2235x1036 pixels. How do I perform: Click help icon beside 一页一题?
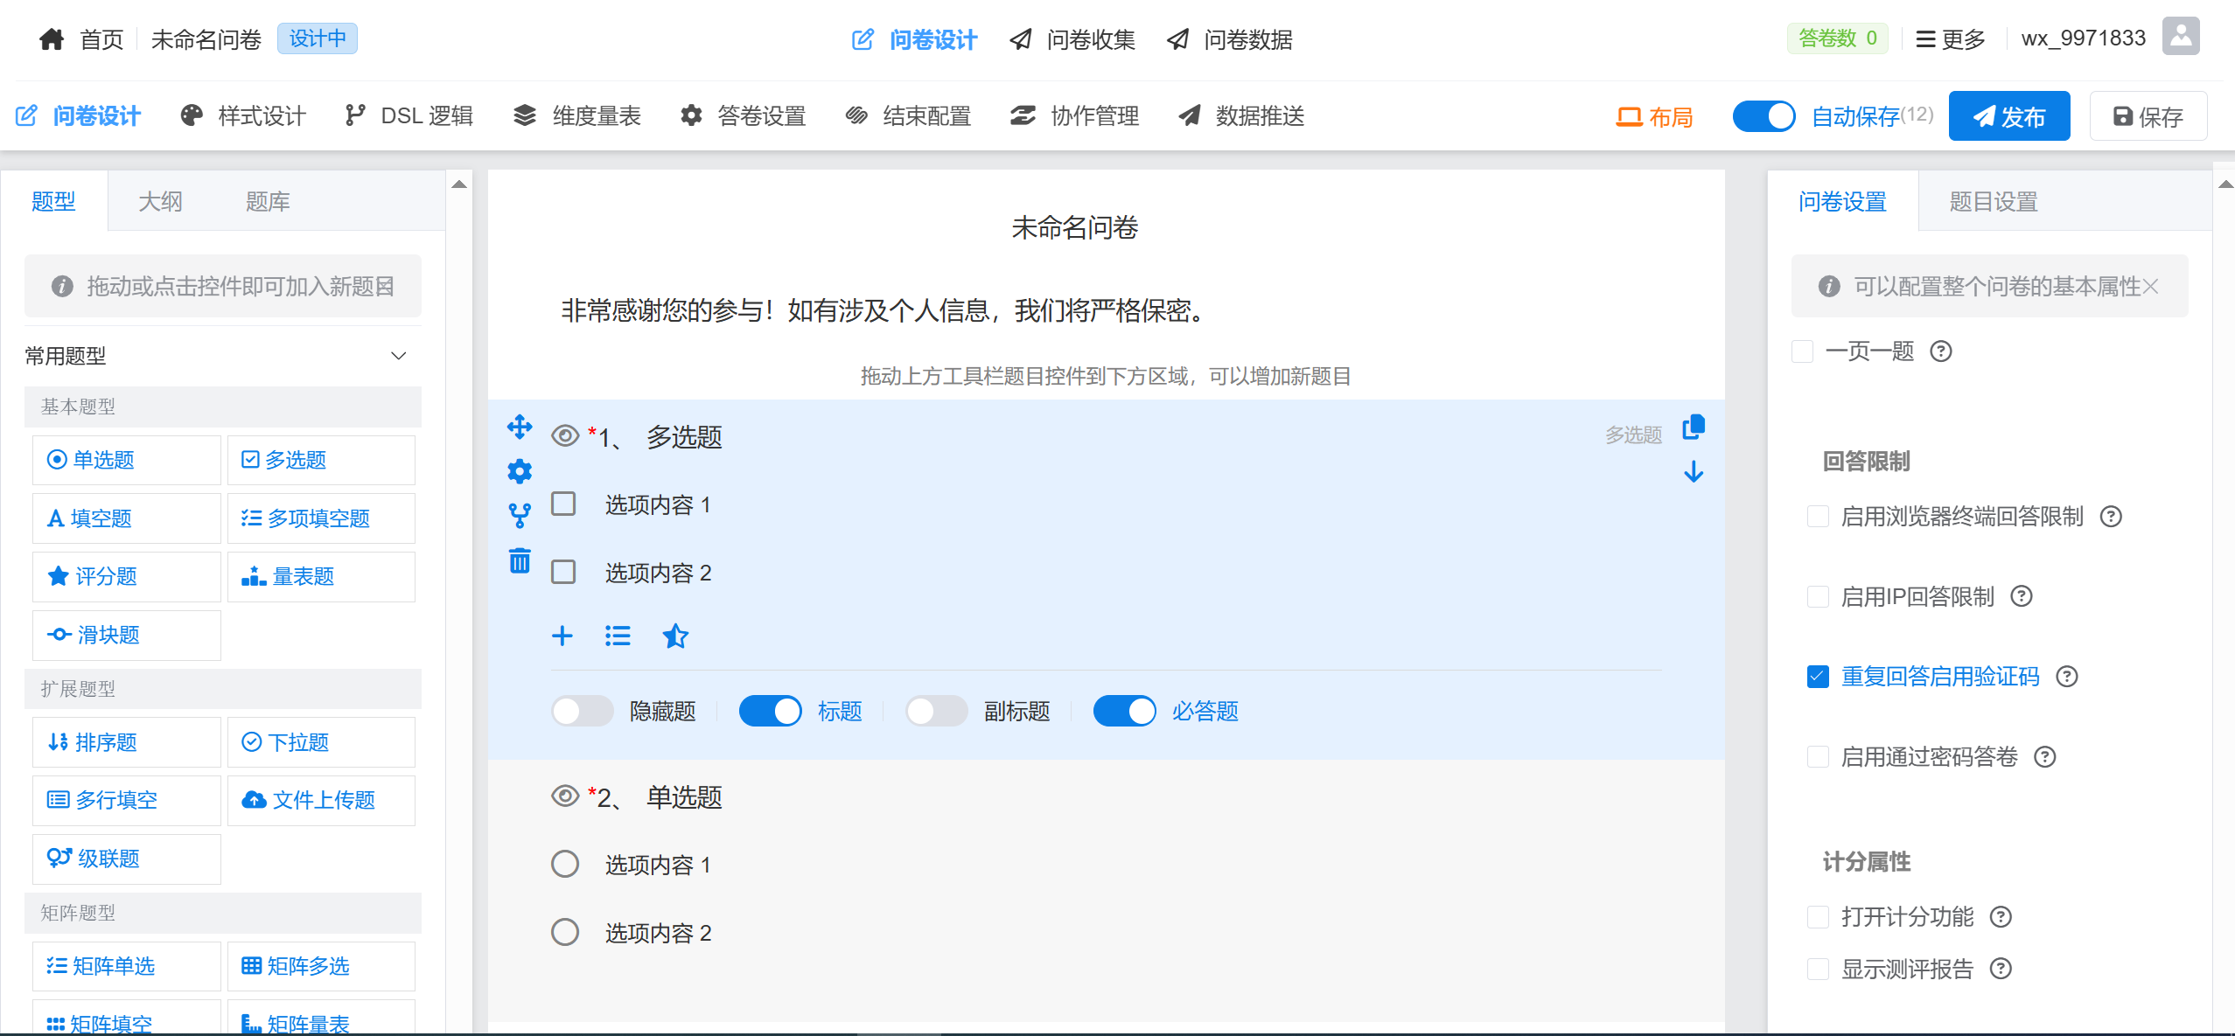pyautogui.click(x=1941, y=351)
